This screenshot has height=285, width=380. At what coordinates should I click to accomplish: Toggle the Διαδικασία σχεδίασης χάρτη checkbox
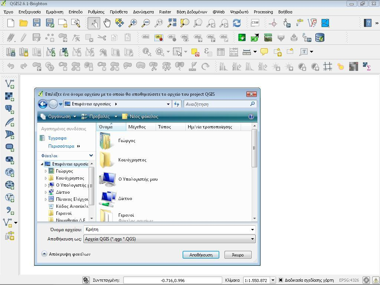281,280
